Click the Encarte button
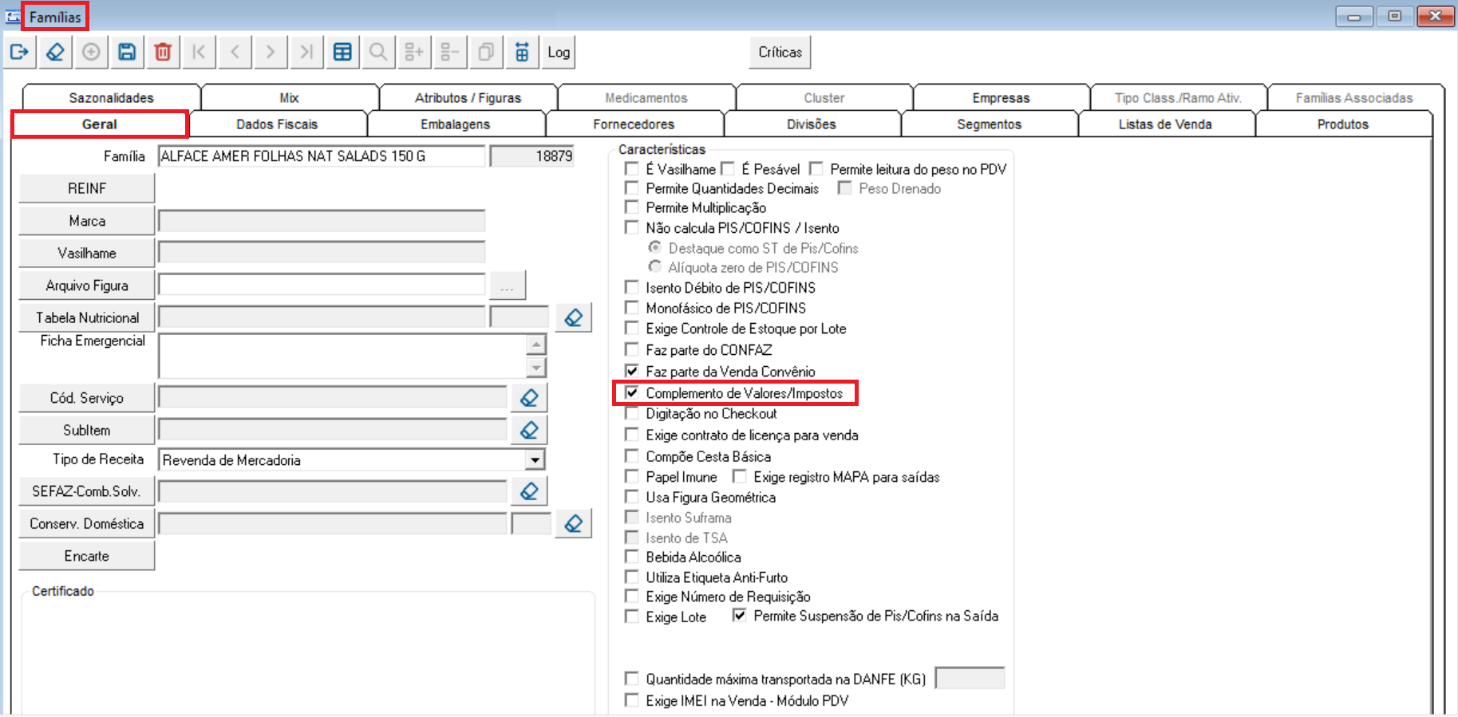This screenshot has width=1458, height=717. [x=87, y=556]
